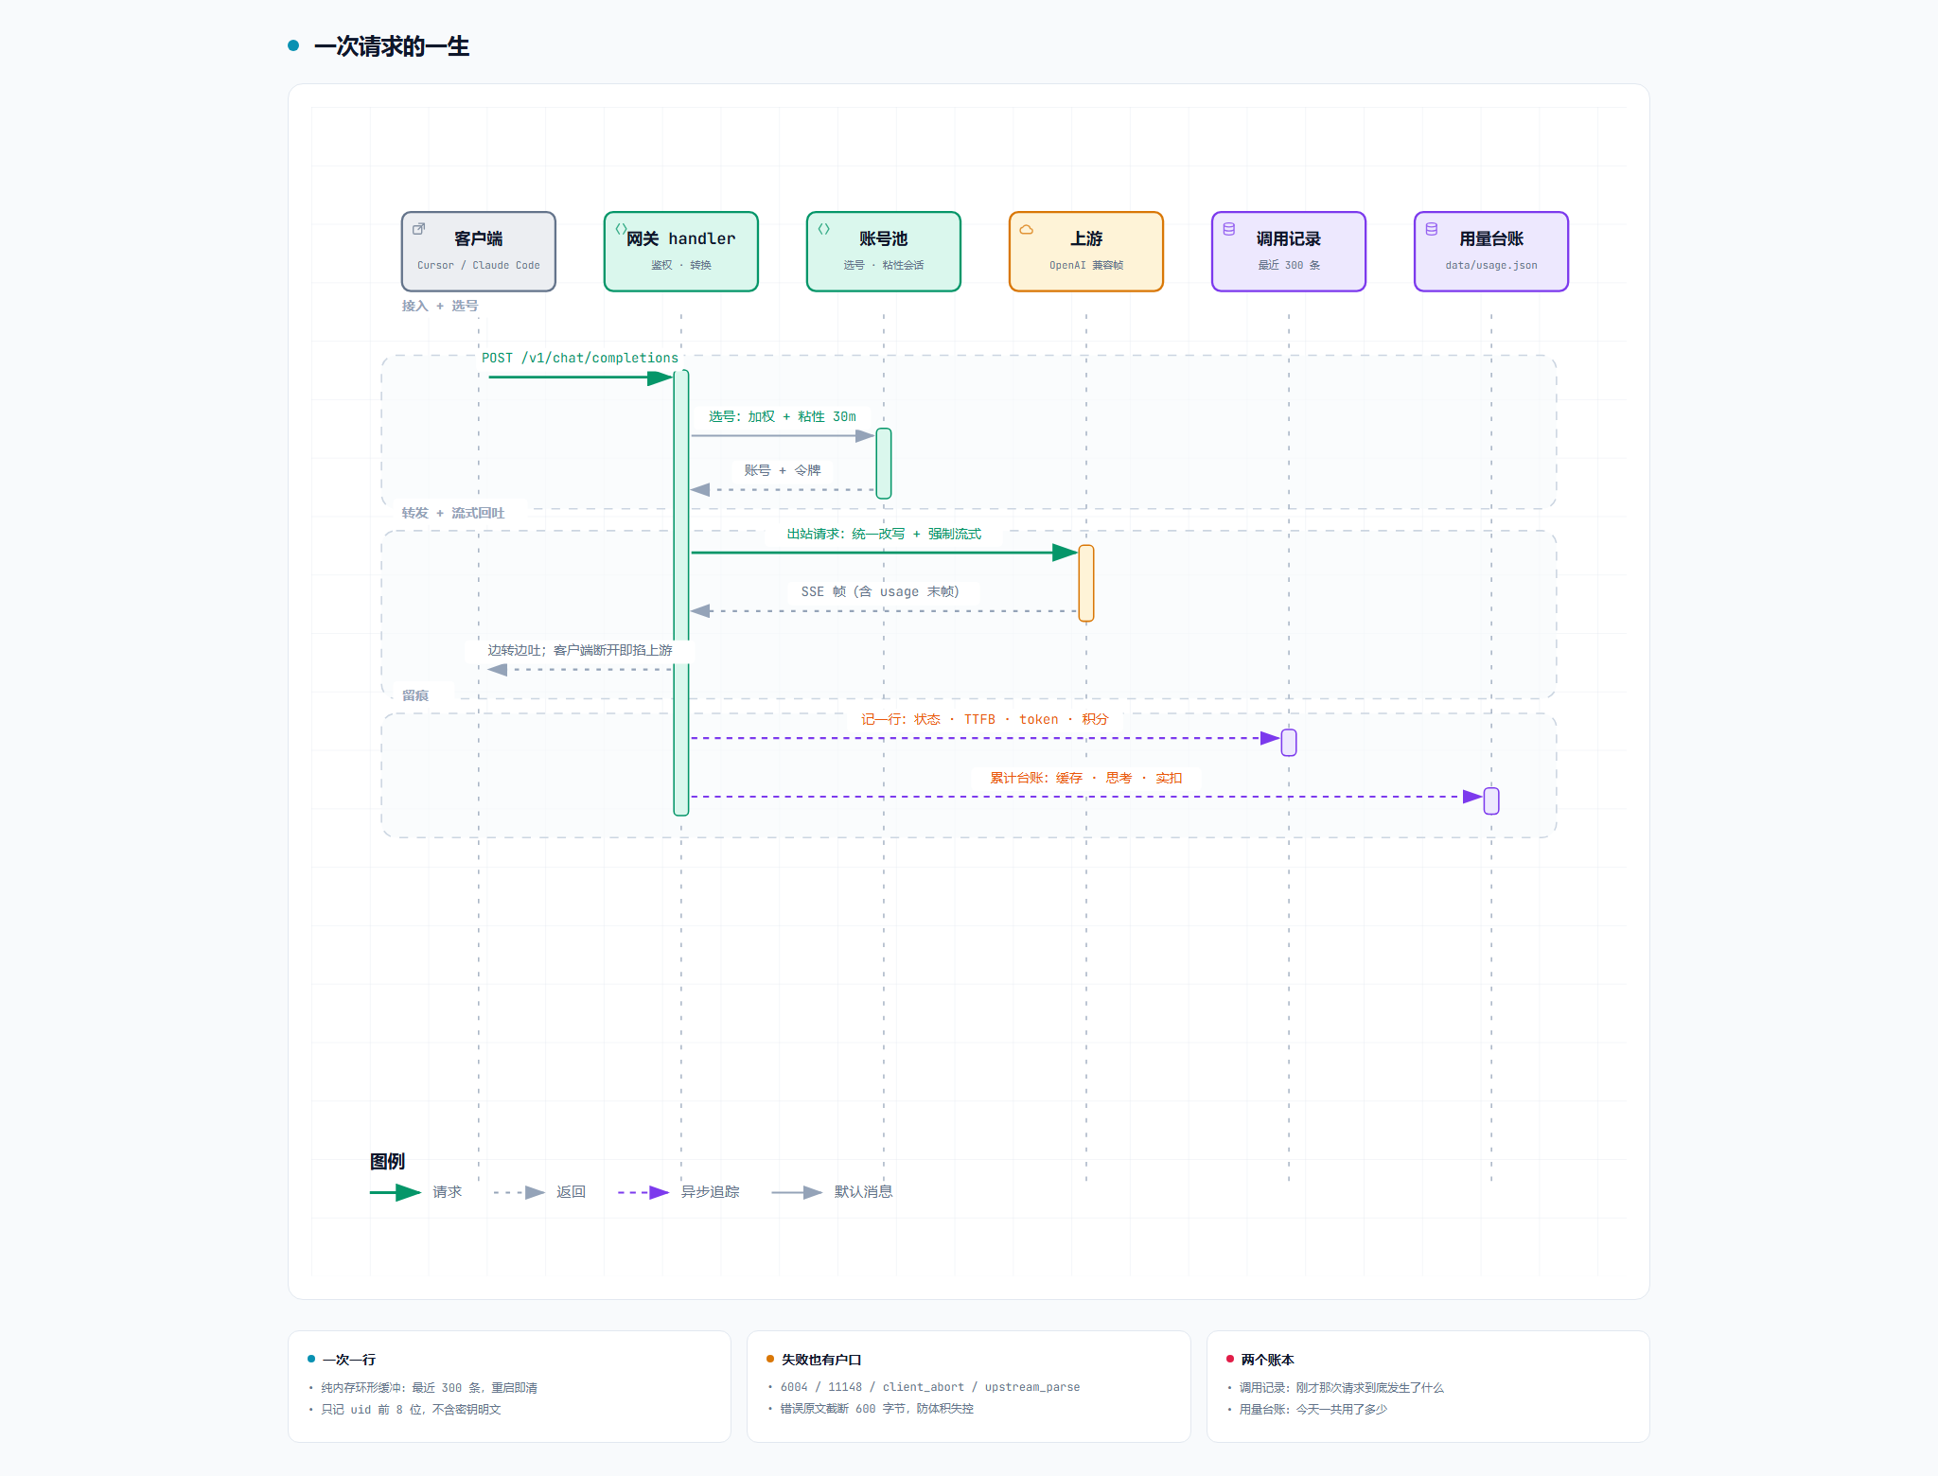Click the green activation bar on 账号池 lifeline
Viewport: 1938px width, 1476px height.
[x=884, y=464]
